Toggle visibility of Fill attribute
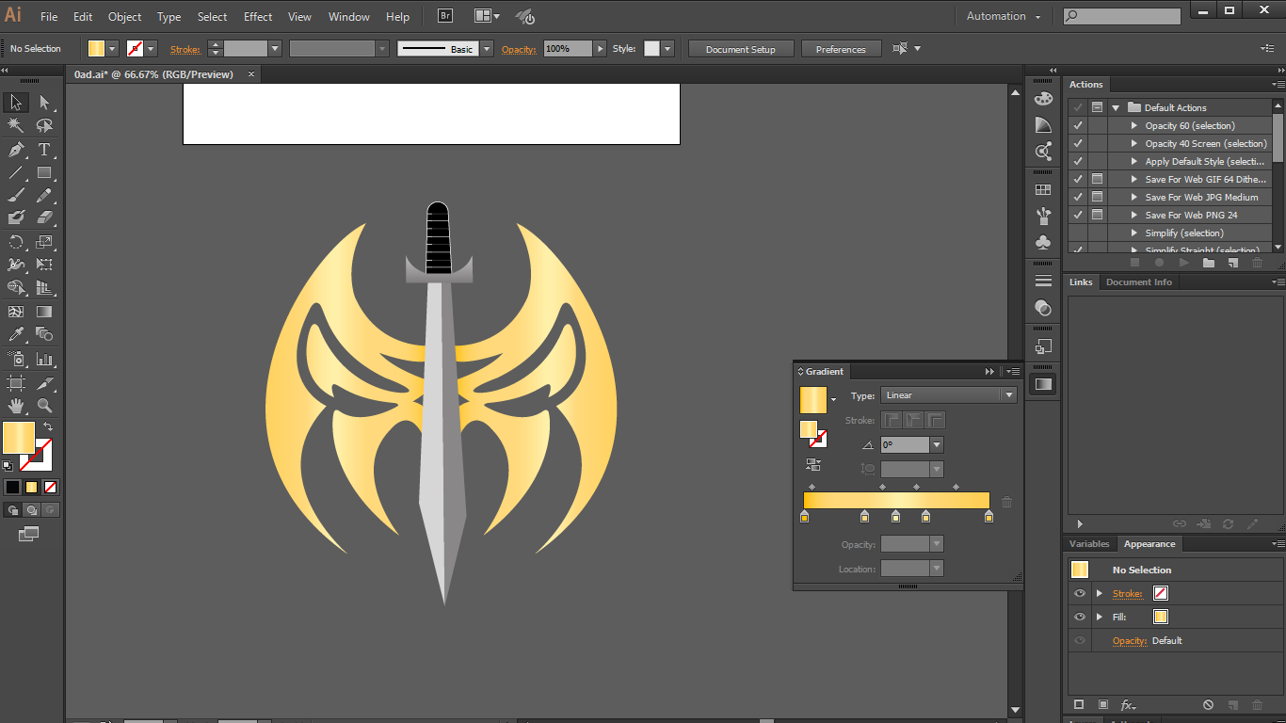1286x723 pixels. pos(1080,617)
